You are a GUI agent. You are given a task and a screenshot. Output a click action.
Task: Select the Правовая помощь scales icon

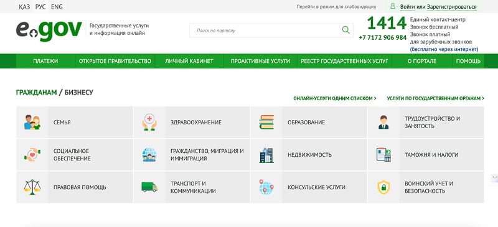(x=32, y=187)
